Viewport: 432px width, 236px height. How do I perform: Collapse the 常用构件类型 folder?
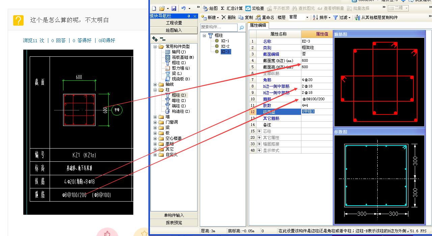tap(155, 47)
